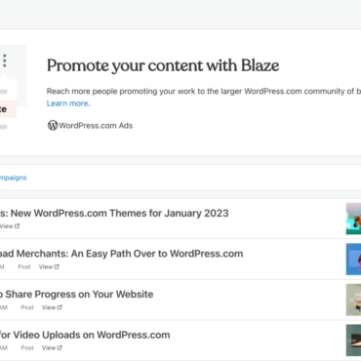Open post Share Progress on Your Website
361x361 pixels.
(x=76, y=295)
